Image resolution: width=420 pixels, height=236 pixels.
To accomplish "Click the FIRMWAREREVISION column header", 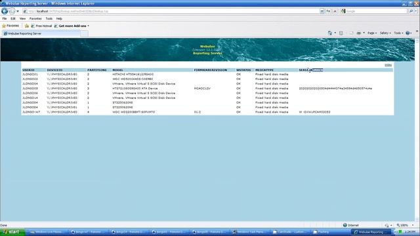I will click(x=211, y=70).
